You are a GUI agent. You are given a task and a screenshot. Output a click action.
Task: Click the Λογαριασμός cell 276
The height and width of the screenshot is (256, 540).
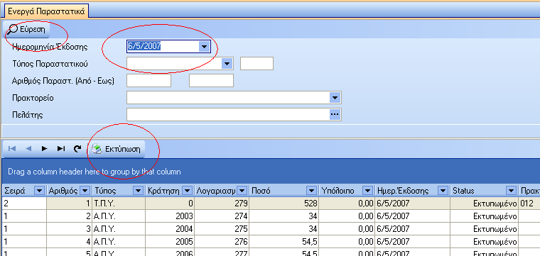[x=222, y=242]
